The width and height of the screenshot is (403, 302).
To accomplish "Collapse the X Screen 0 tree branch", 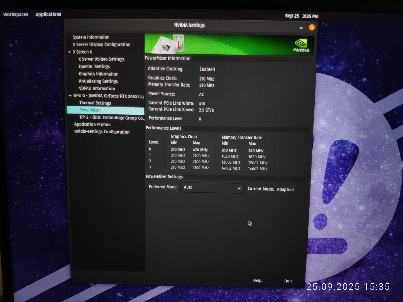I will tap(70, 52).
